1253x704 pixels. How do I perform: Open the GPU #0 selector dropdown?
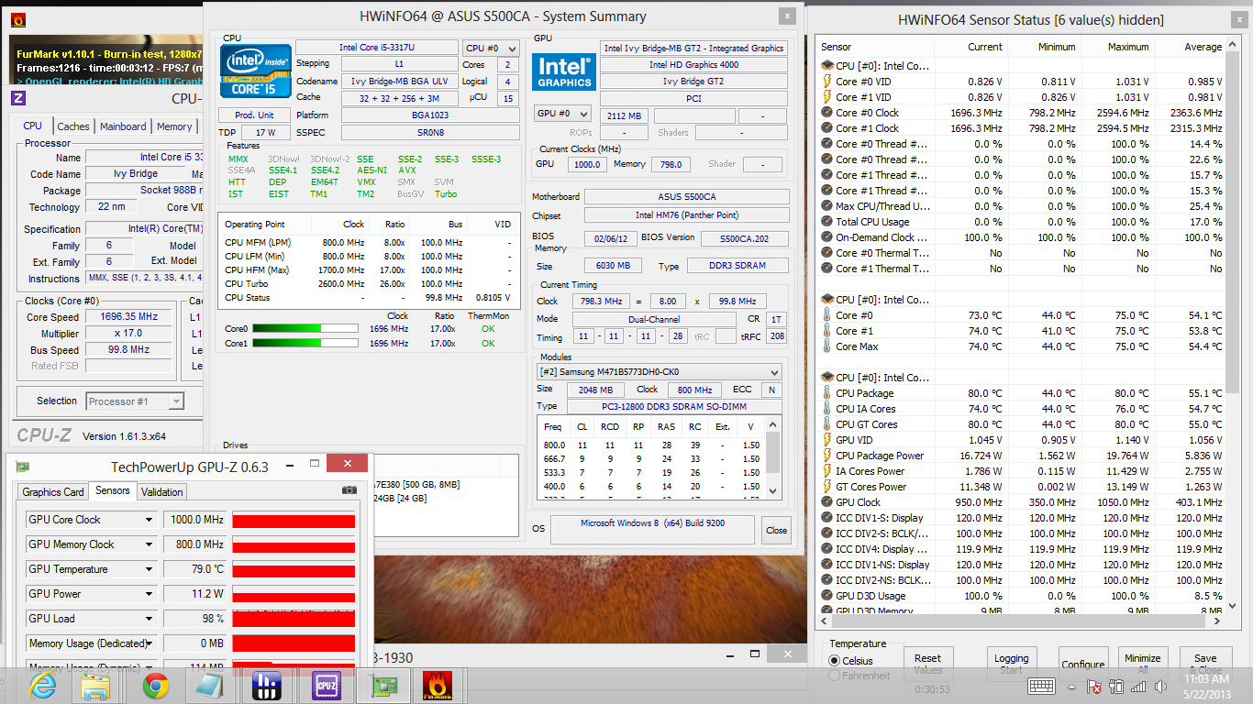[x=563, y=114]
